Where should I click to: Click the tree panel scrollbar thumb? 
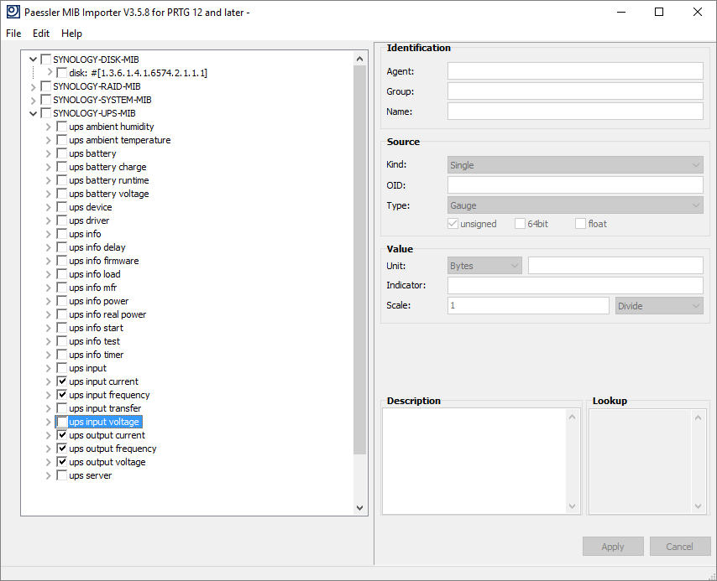tap(360, 259)
